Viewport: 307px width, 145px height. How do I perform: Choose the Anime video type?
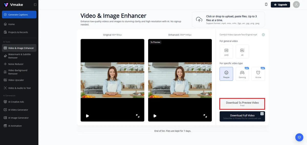pos(258,74)
